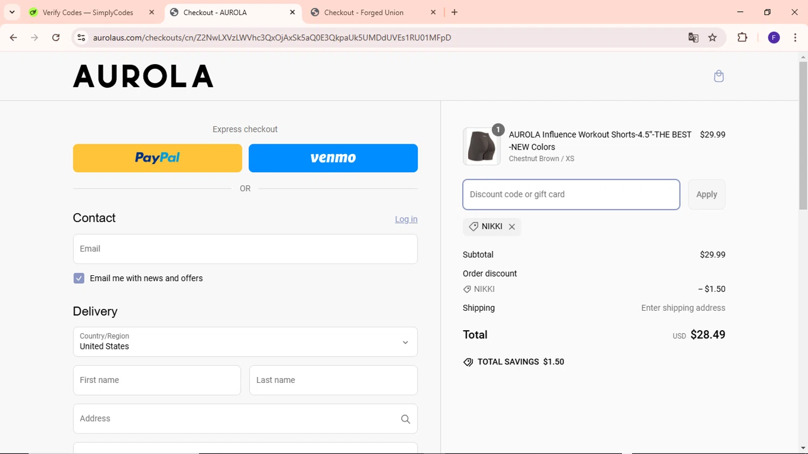The height and width of the screenshot is (454, 808).
Task: Open the shopping bag cart icon
Action: click(719, 76)
